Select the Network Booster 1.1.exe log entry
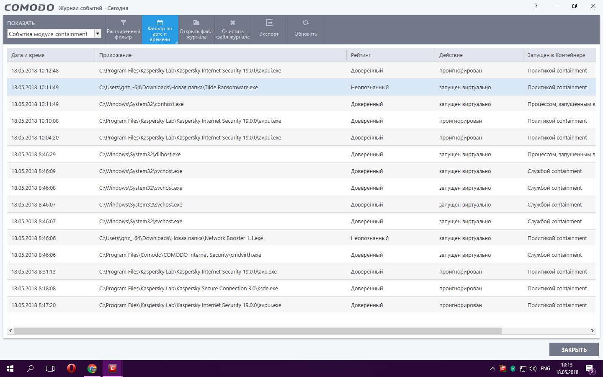This screenshot has width=603, height=377. [181, 238]
